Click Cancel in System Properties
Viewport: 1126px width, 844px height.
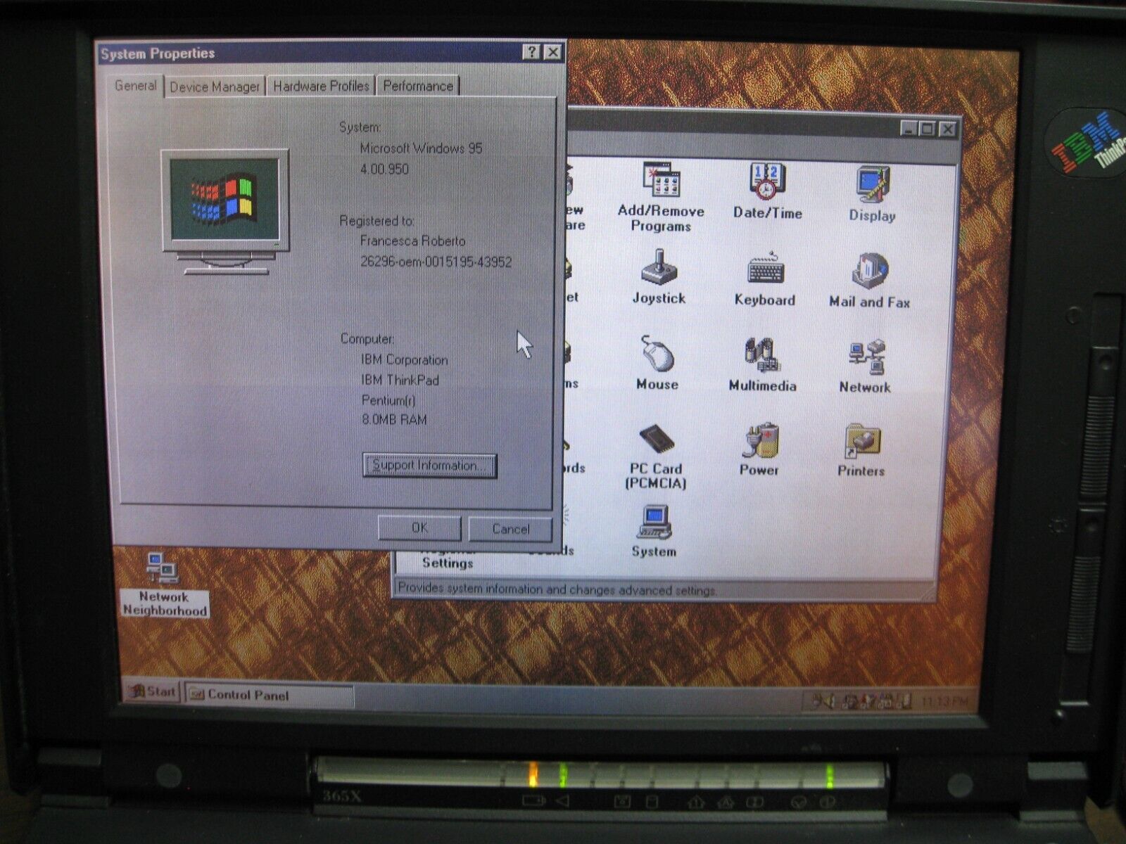(x=510, y=529)
